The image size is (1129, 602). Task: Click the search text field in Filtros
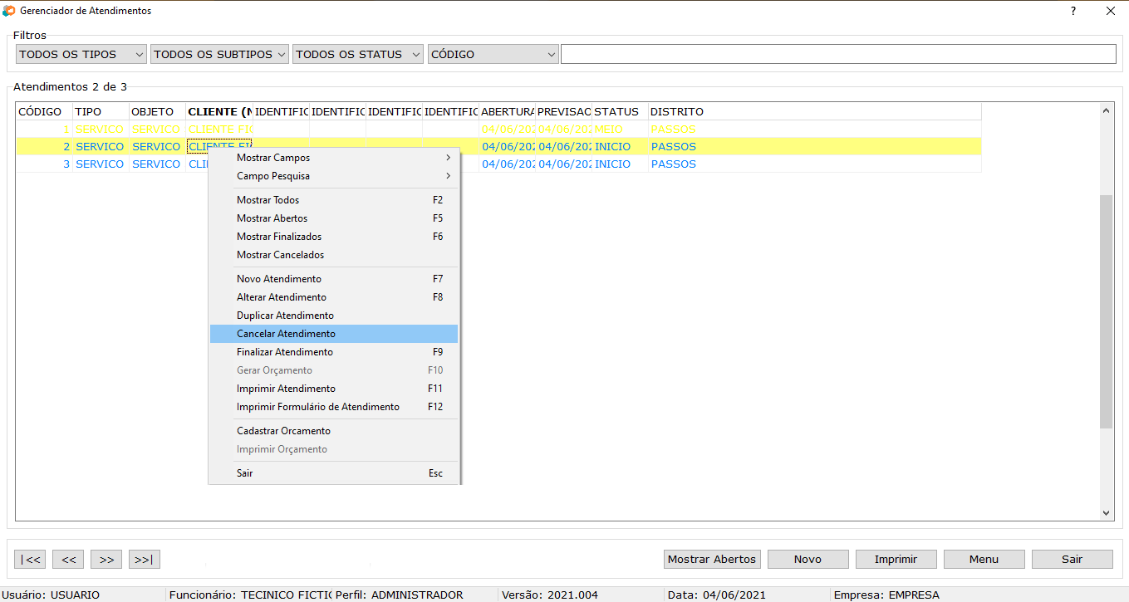point(837,55)
